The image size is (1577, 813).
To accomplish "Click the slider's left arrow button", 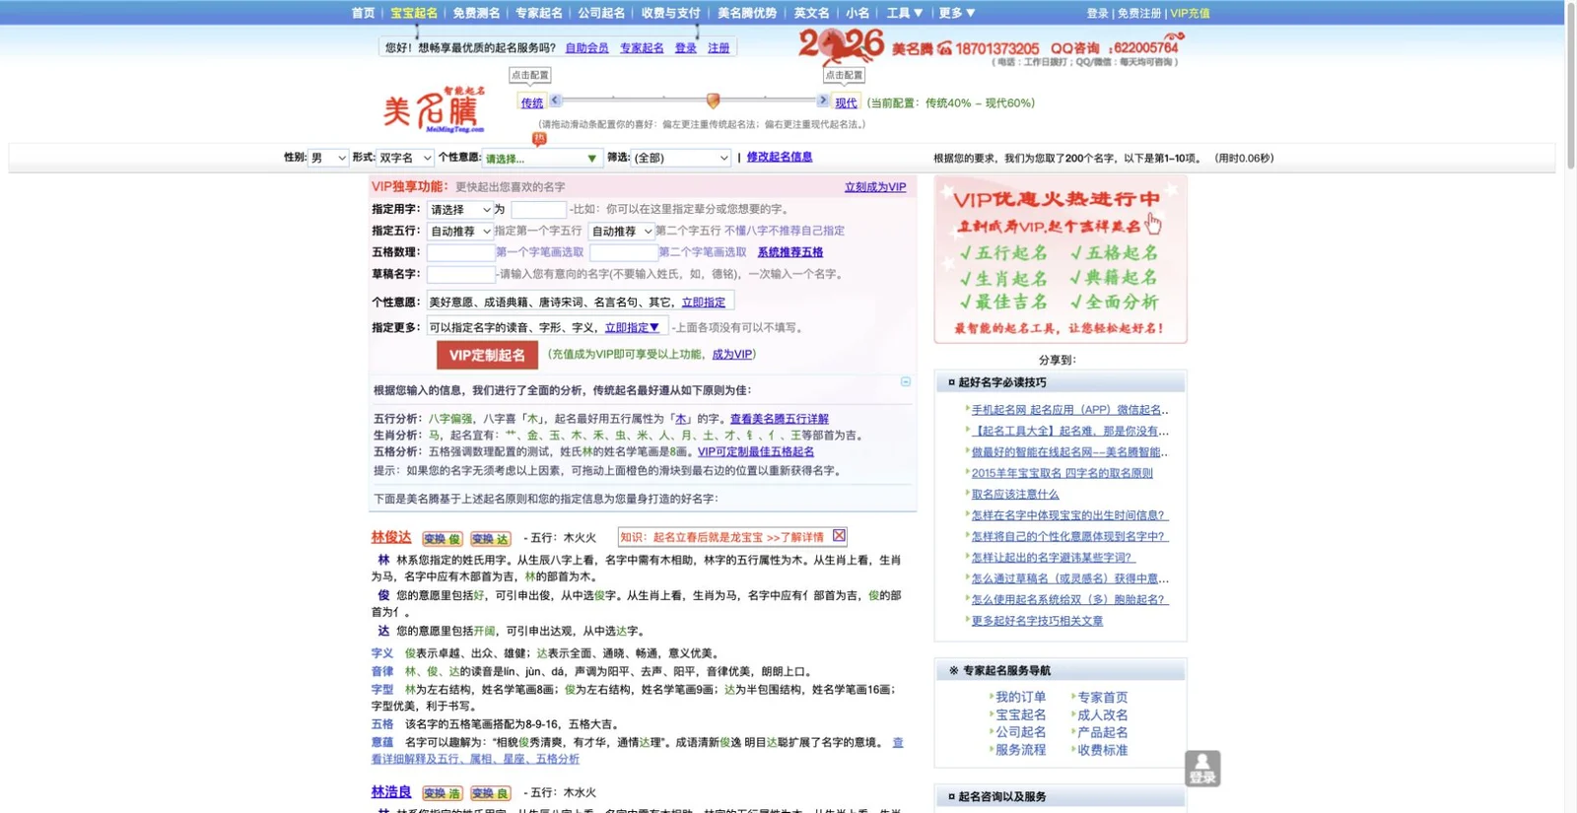I will coord(555,101).
